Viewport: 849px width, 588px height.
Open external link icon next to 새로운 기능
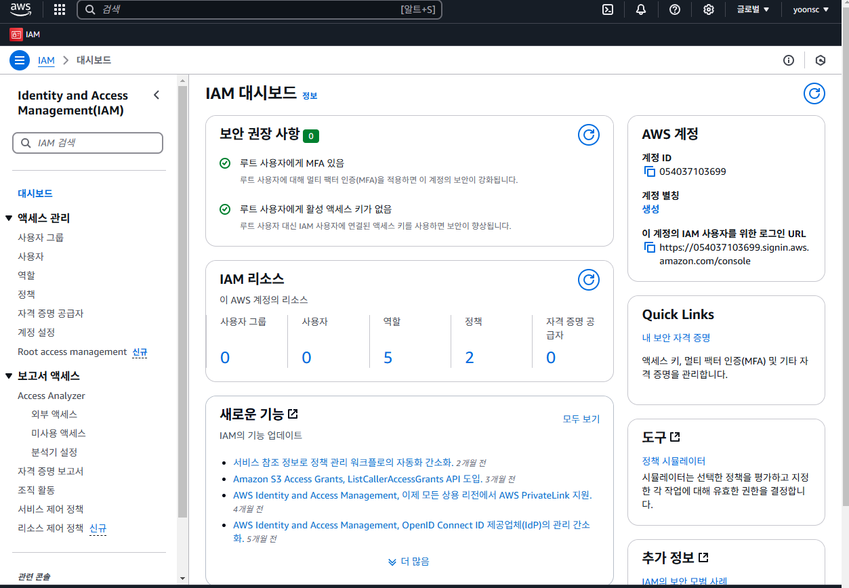293,413
